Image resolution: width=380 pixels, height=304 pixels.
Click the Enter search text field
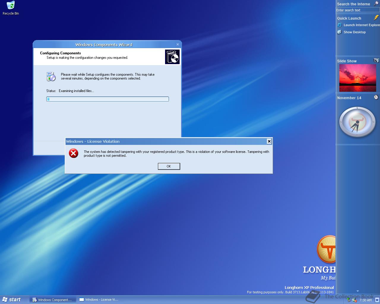point(358,10)
